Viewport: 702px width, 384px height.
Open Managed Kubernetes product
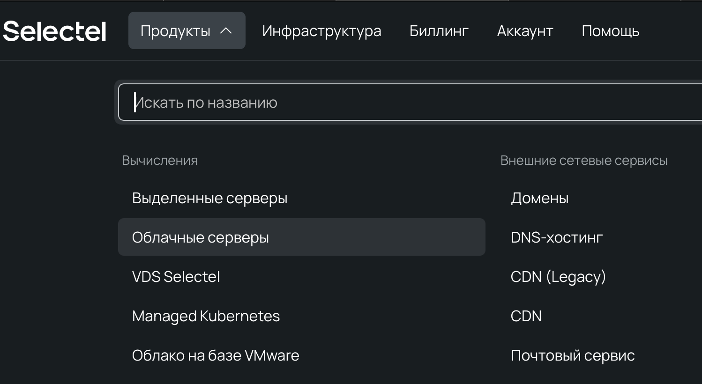[302, 316]
